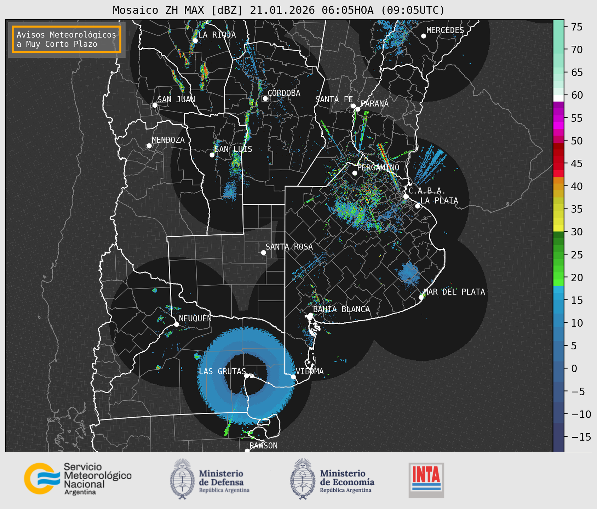Pick the 30 dBZ yellow level on colorbar

tap(558, 228)
